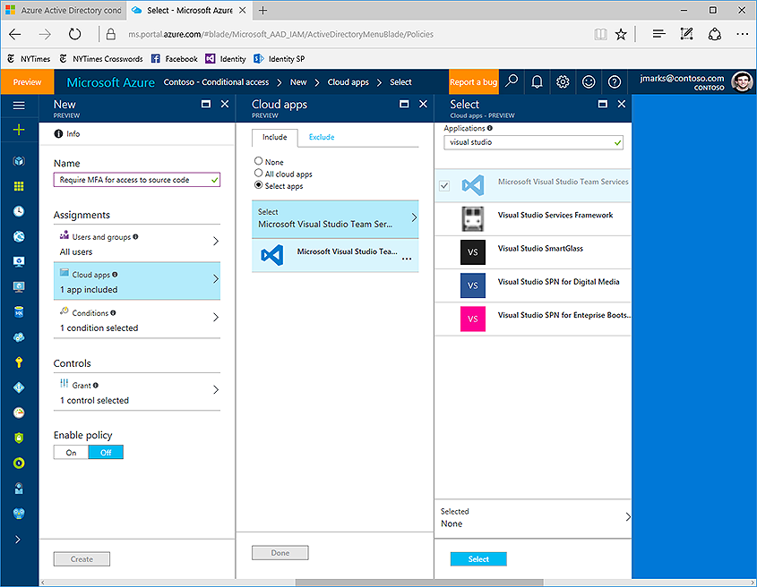Image resolution: width=757 pixels, height=587 pixels.
Task: Expand the sidebar More services chevron
Action: [18, 540]
